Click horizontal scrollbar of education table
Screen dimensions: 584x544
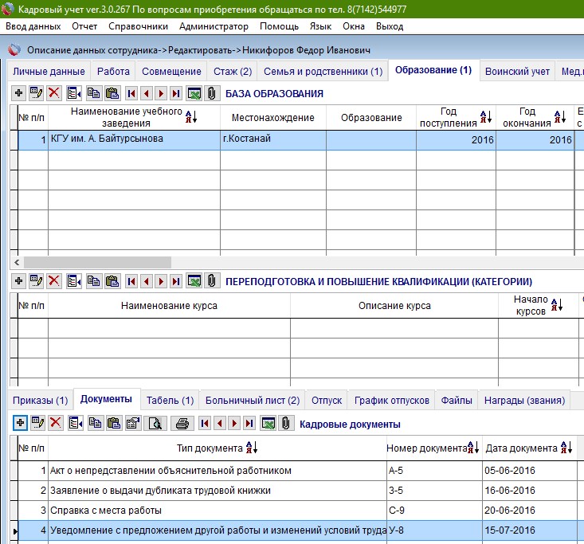coord(97,262)
